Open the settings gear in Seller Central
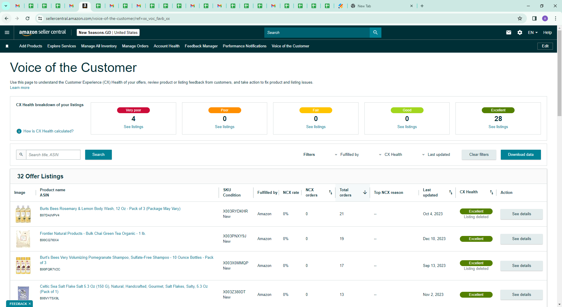 [x=520, y=32]
